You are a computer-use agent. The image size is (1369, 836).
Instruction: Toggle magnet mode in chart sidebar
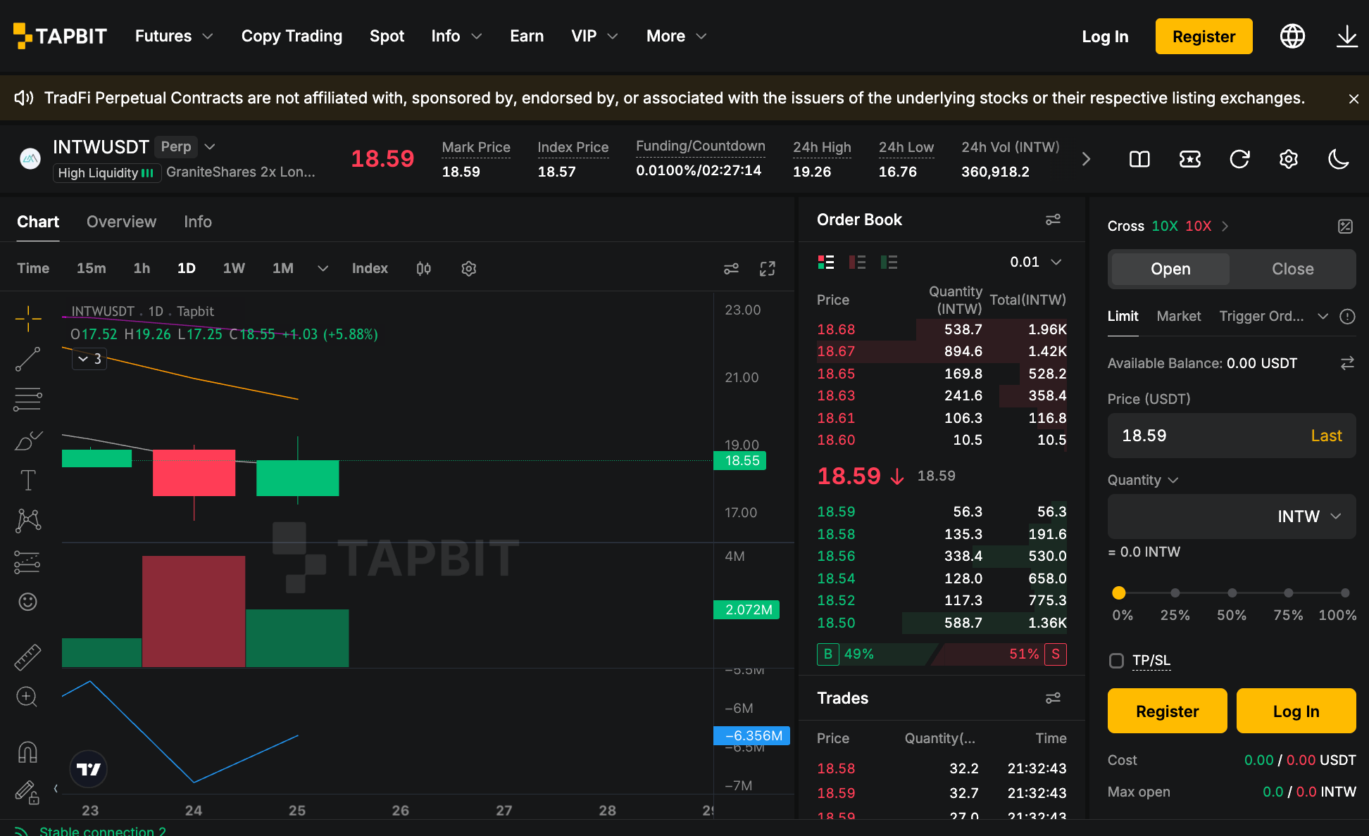pyautogui.click(x=27, y=752)
